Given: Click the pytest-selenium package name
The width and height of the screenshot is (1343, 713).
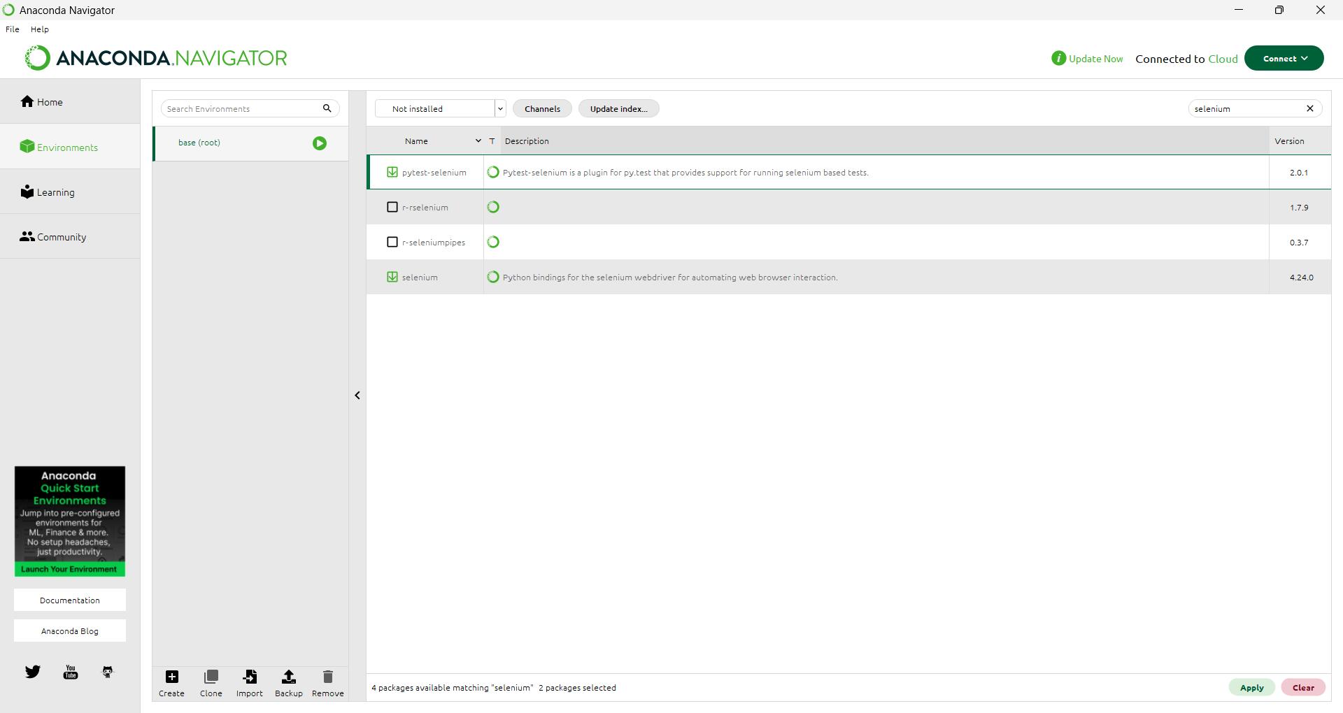Looking at the screenshot, I should point(434,172).
